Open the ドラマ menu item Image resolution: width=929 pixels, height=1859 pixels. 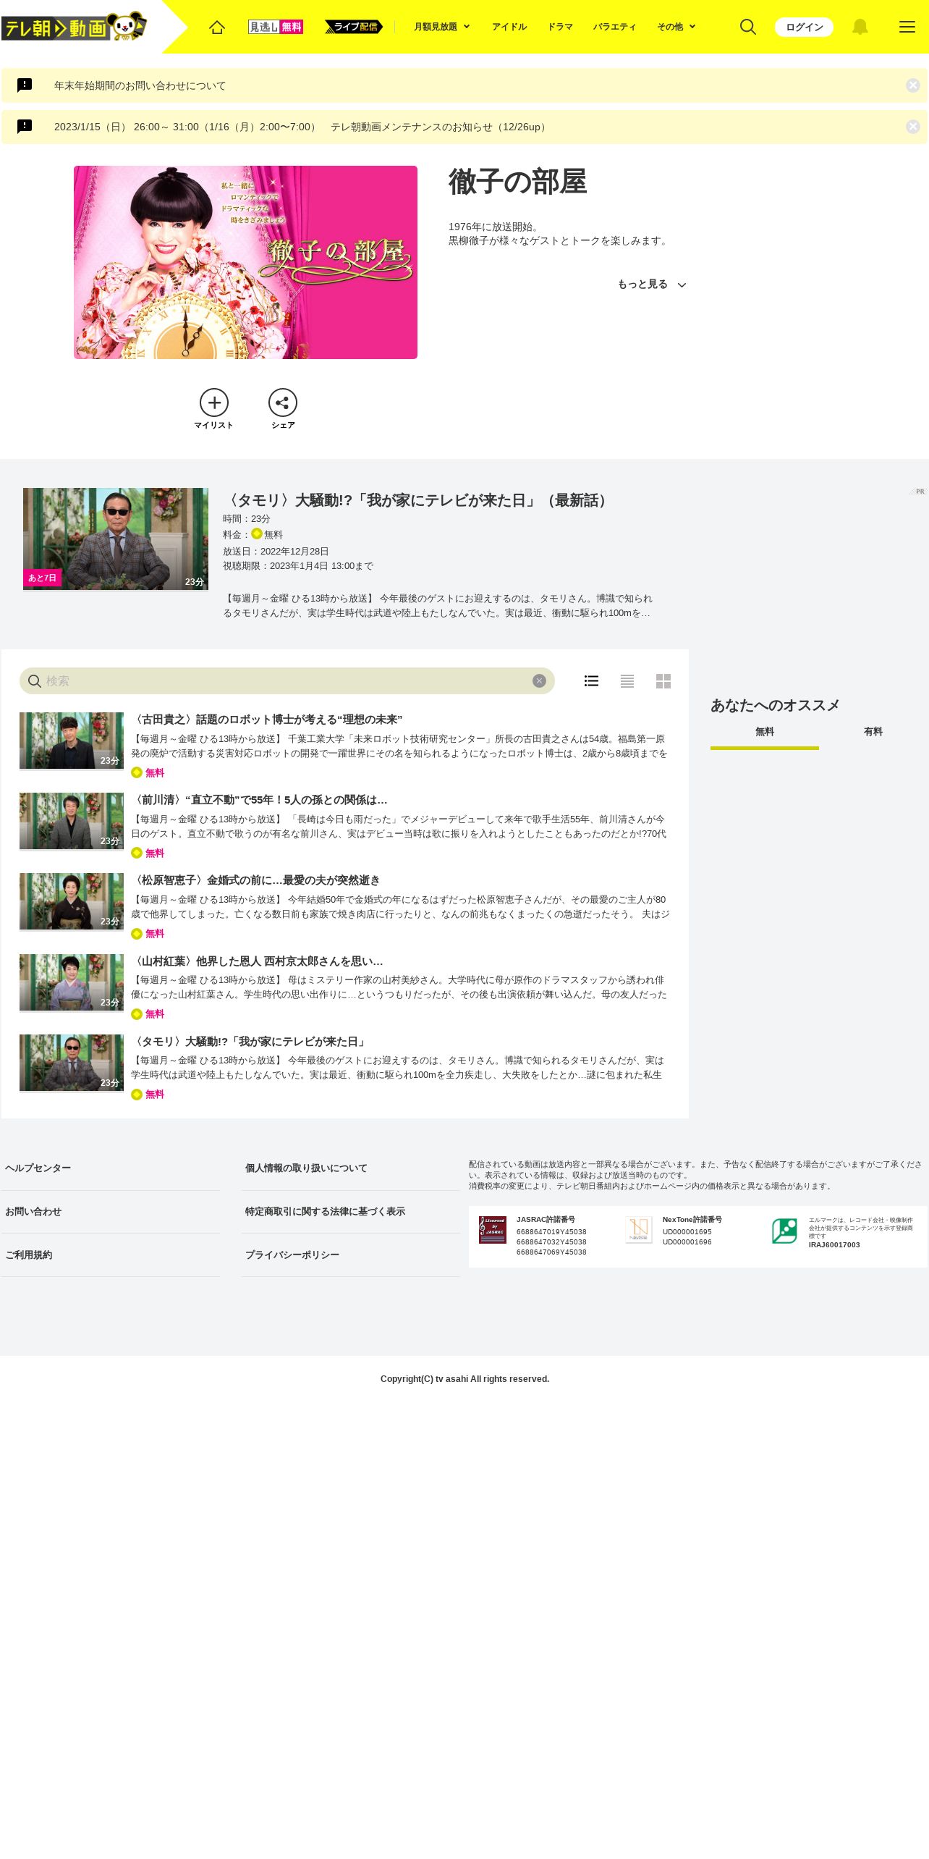[560, 27]
